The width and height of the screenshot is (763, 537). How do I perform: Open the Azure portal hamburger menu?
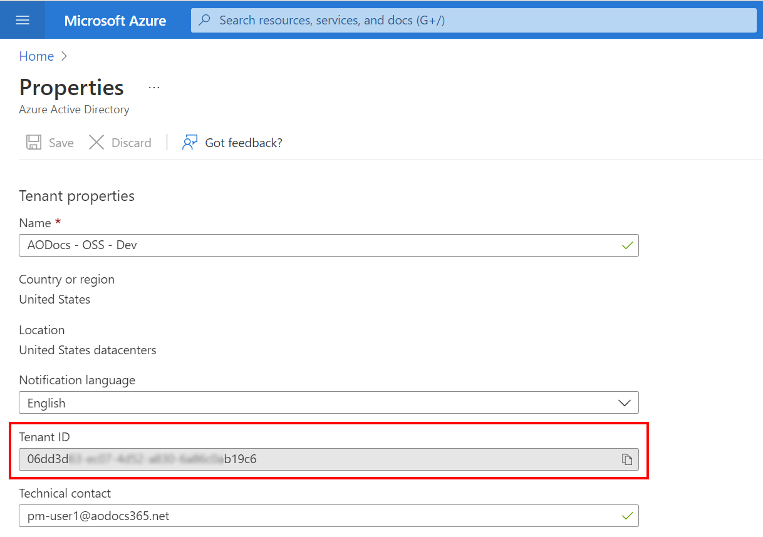23,20
